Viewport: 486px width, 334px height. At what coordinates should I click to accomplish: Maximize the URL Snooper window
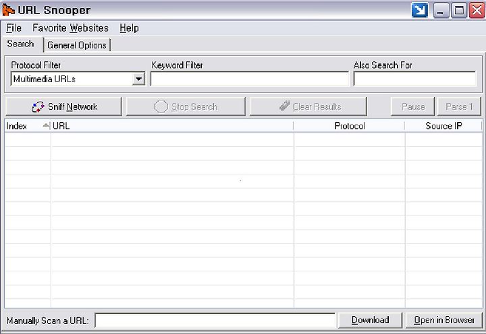(x=459, y=11)
